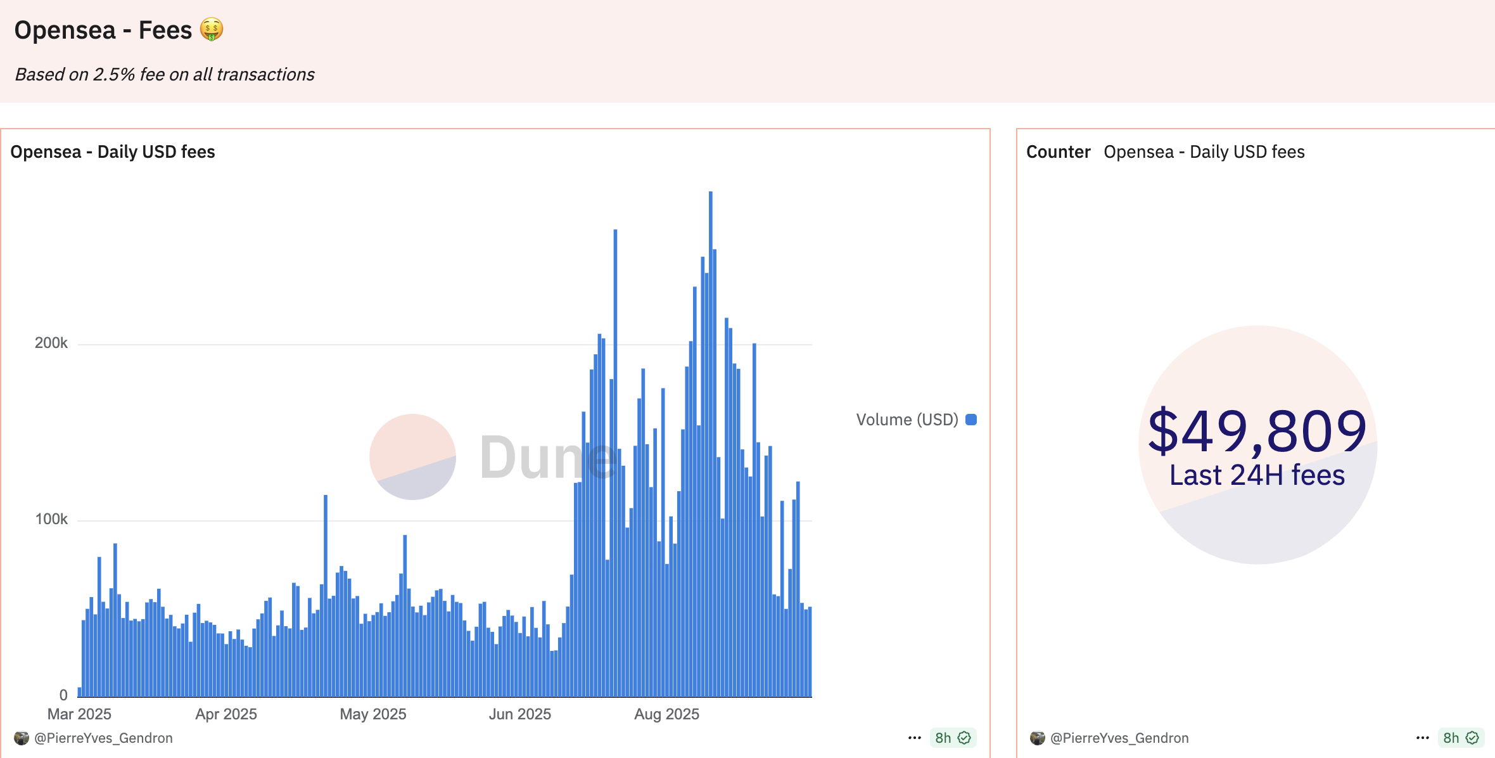Click the 'Mar 2025' x-axis label
Viewport: 1495px width, 758px height.
[79, 714]
